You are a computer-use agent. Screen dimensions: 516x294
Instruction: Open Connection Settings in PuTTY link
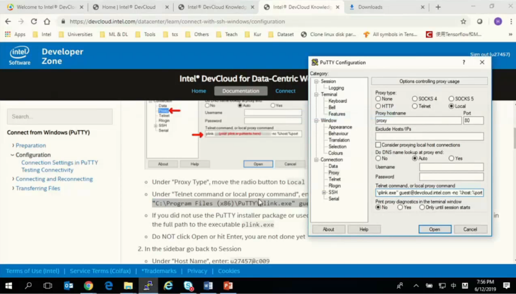60,162
